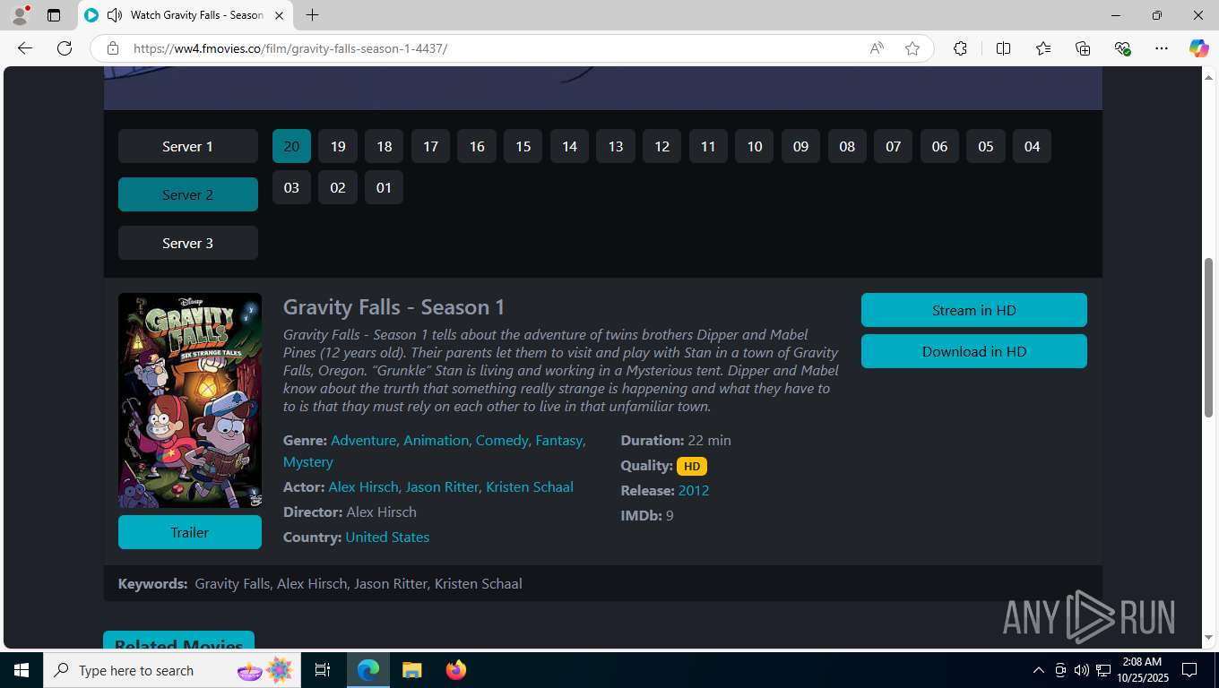Open the Fantasy genre link
1219x688 pixels.
(x=559, y=440)
